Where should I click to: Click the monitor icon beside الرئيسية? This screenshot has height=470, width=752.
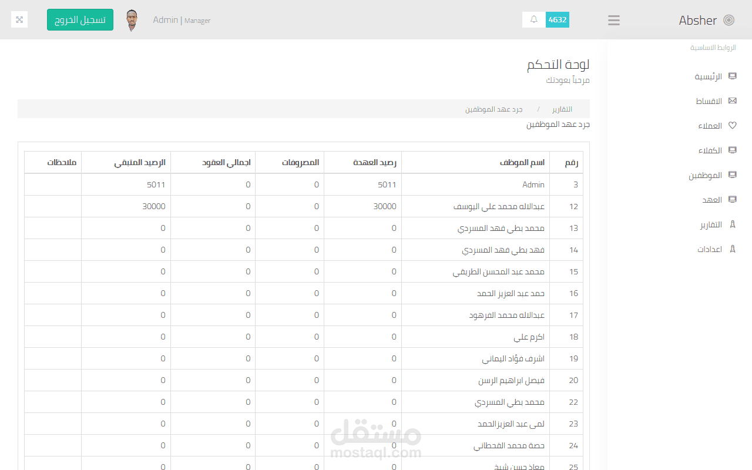point(733,76)
